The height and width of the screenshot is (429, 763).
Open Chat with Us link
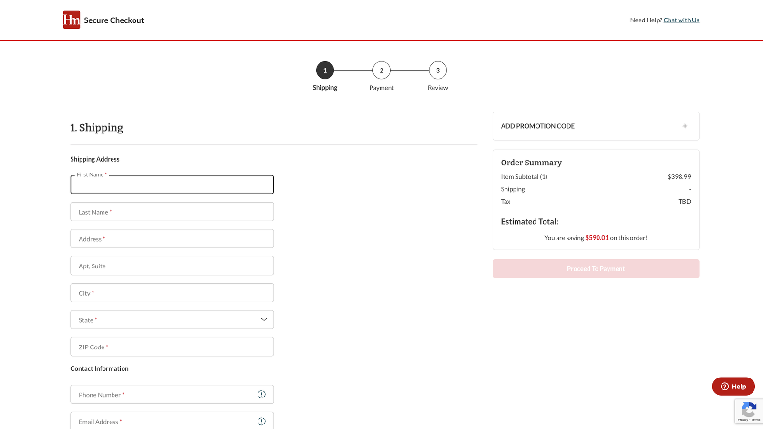pyautogui.click(x=681, y=20)
